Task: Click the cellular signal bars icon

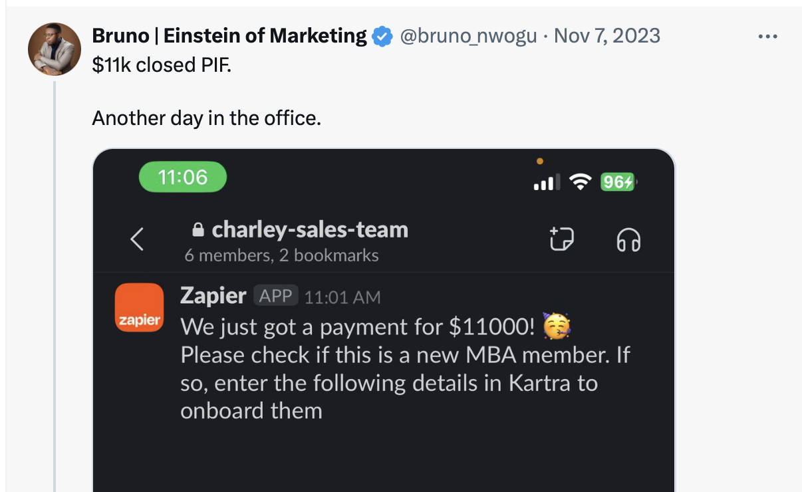Action: coord(547,182)
